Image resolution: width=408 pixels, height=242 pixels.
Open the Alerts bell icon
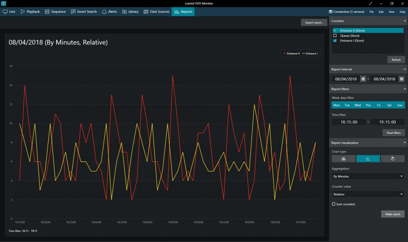tap(104, 12)
